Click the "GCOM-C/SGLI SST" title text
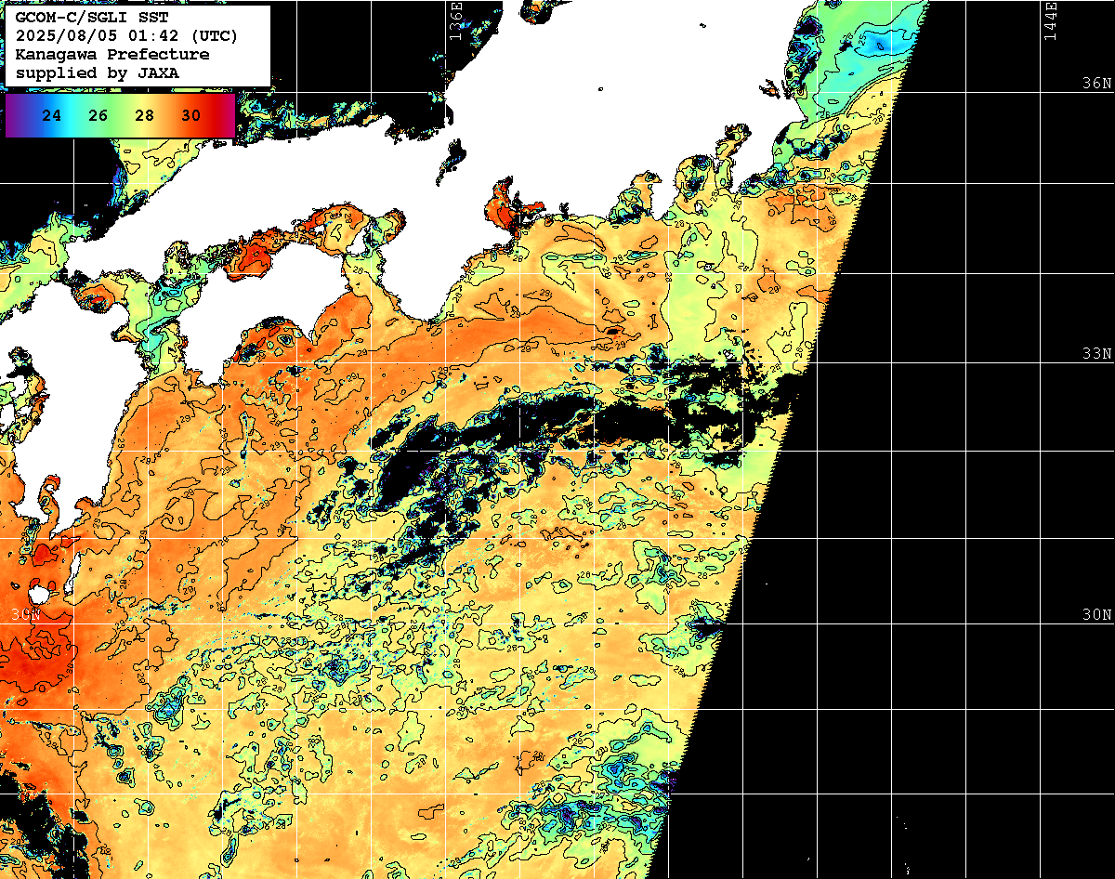This screenshot has width=1115, height=879. [92, 19]
